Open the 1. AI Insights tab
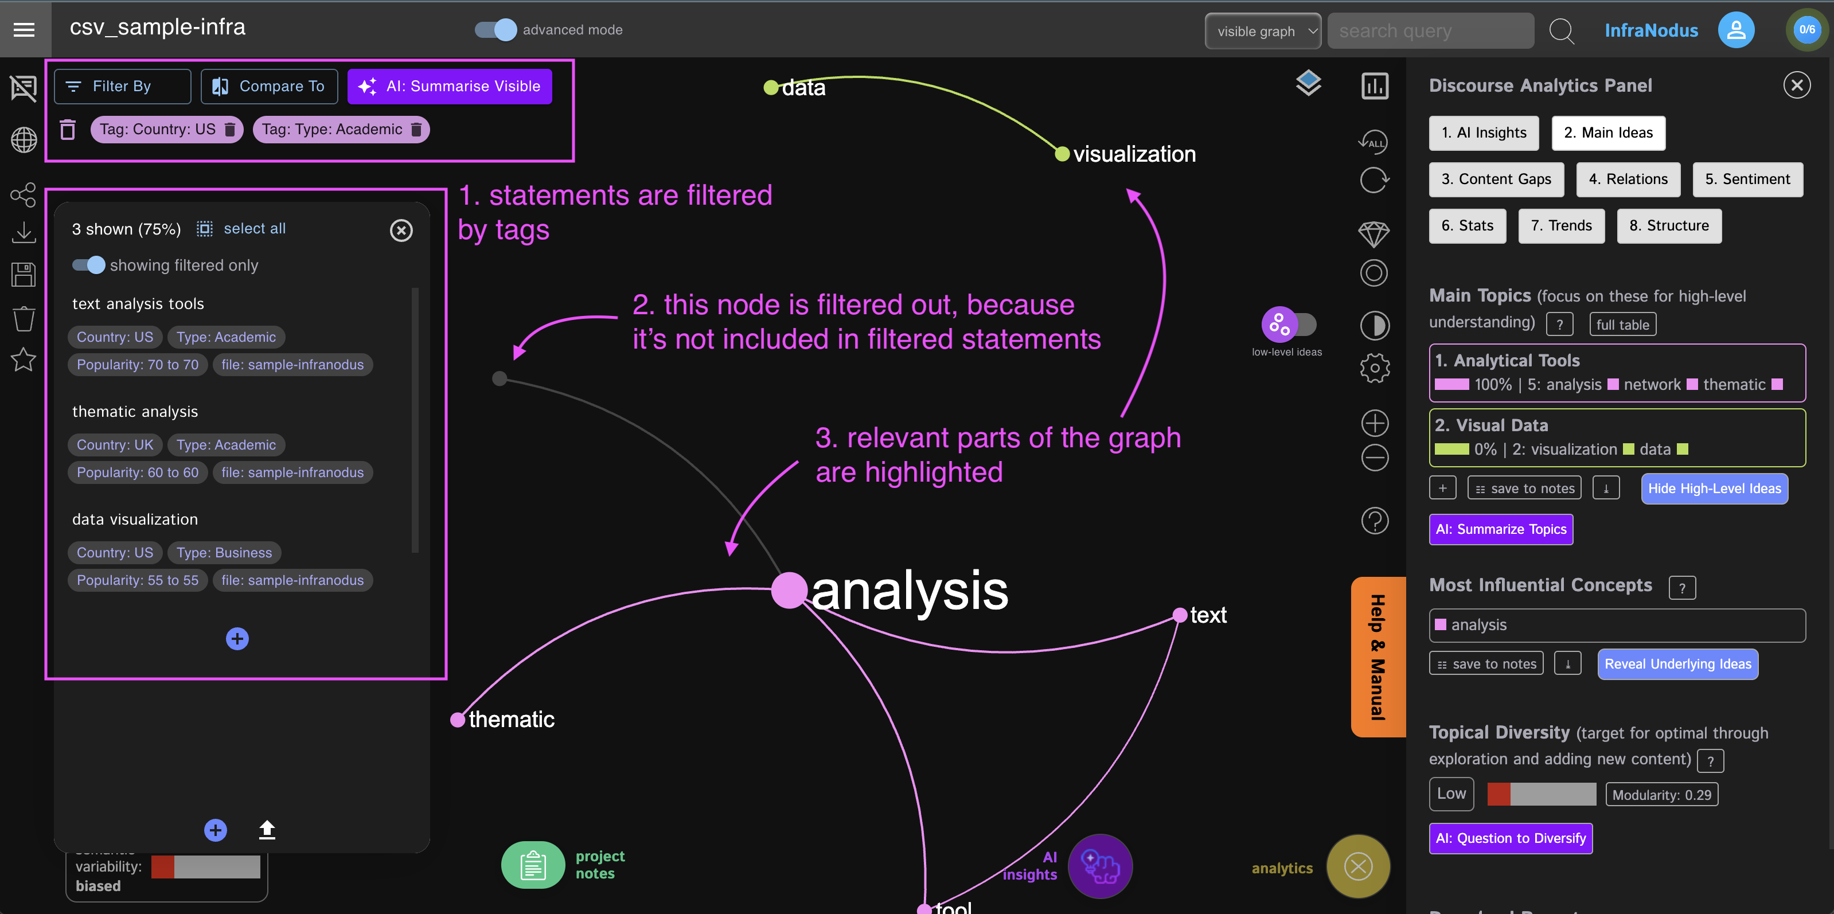Image resolution: width=1834 pixels, height=914 pixels. [1484, 132]
